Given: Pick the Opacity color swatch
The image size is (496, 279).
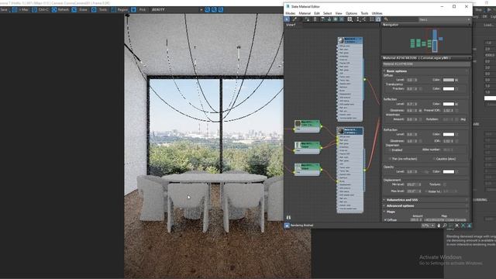Looking at the screenshot, I should point(448,172).
